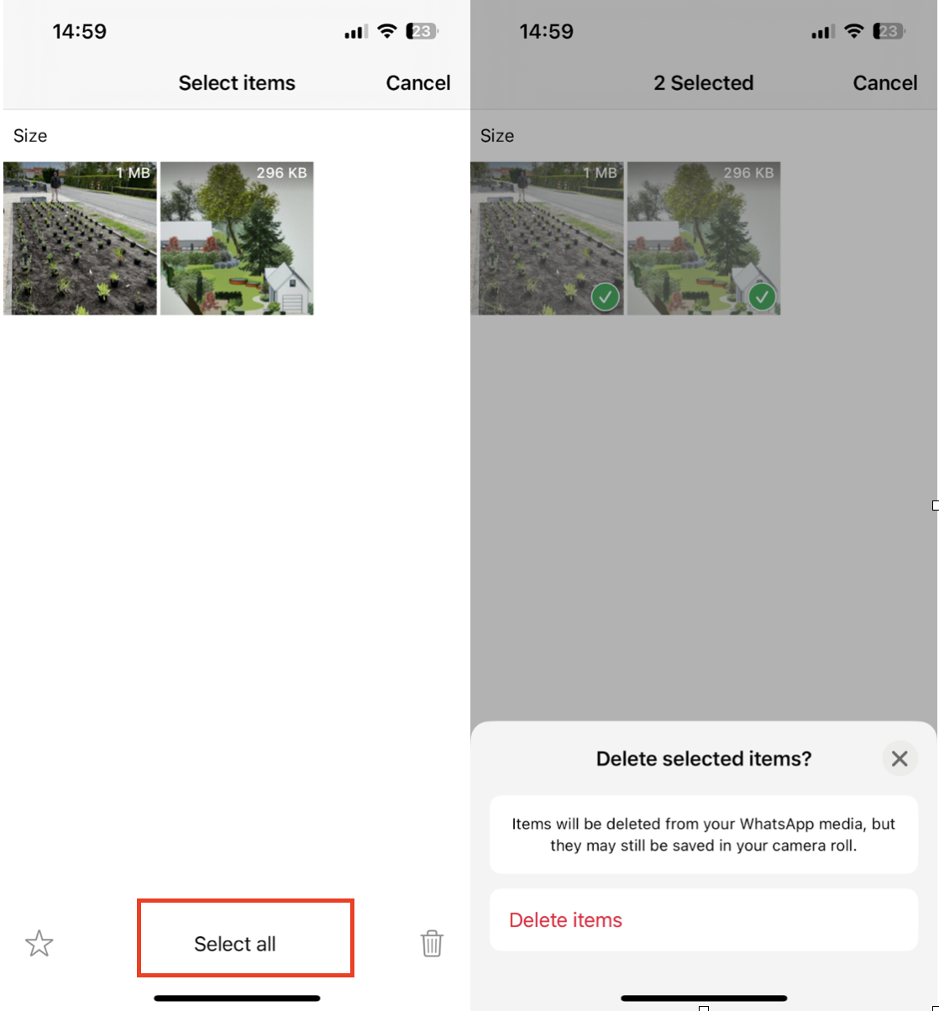
Task: Tap the cellular signal icon on left screen
Action: point(355,33)
